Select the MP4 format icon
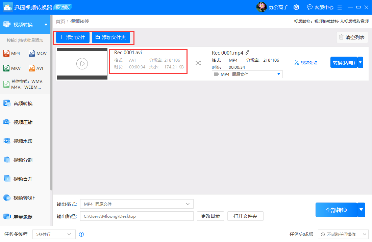 point(7,53)
